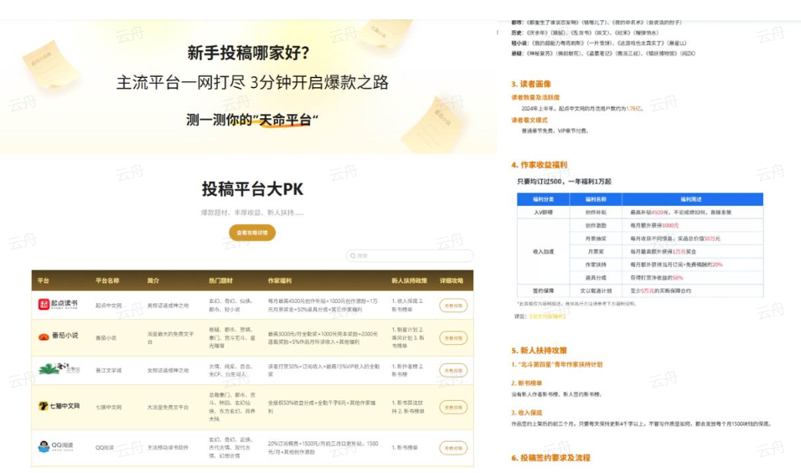Click the 月票抽奖 table cell
The height and width of the screenshot is (473, 801).
click(596, 239)
